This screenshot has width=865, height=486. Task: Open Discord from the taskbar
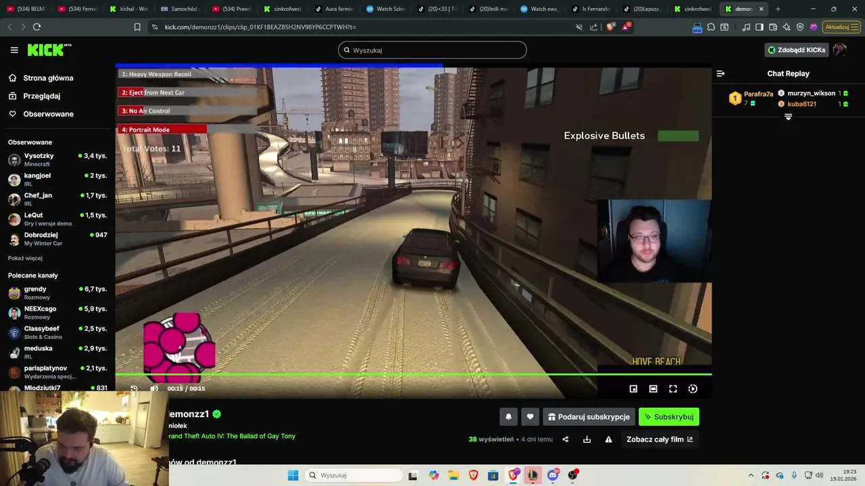[x=553, y=475]
